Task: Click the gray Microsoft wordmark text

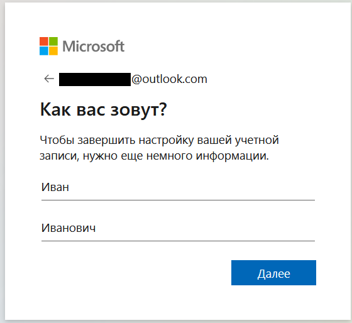Action: pos(94,47)
